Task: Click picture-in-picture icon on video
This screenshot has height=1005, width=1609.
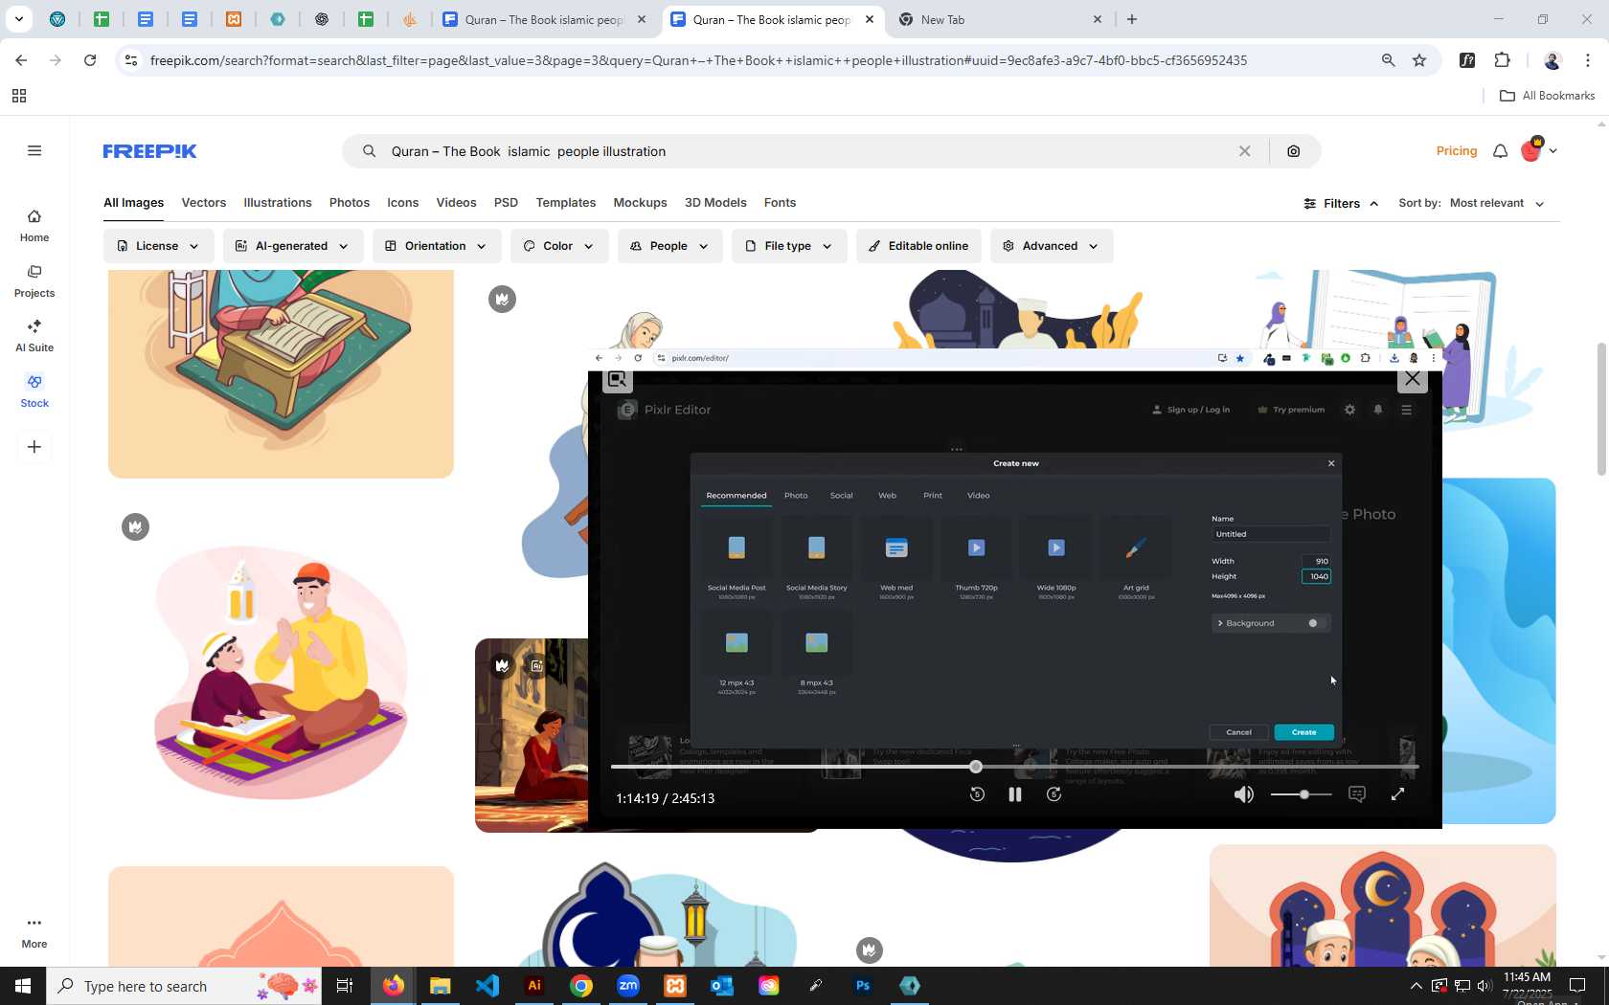Action: 618,380
